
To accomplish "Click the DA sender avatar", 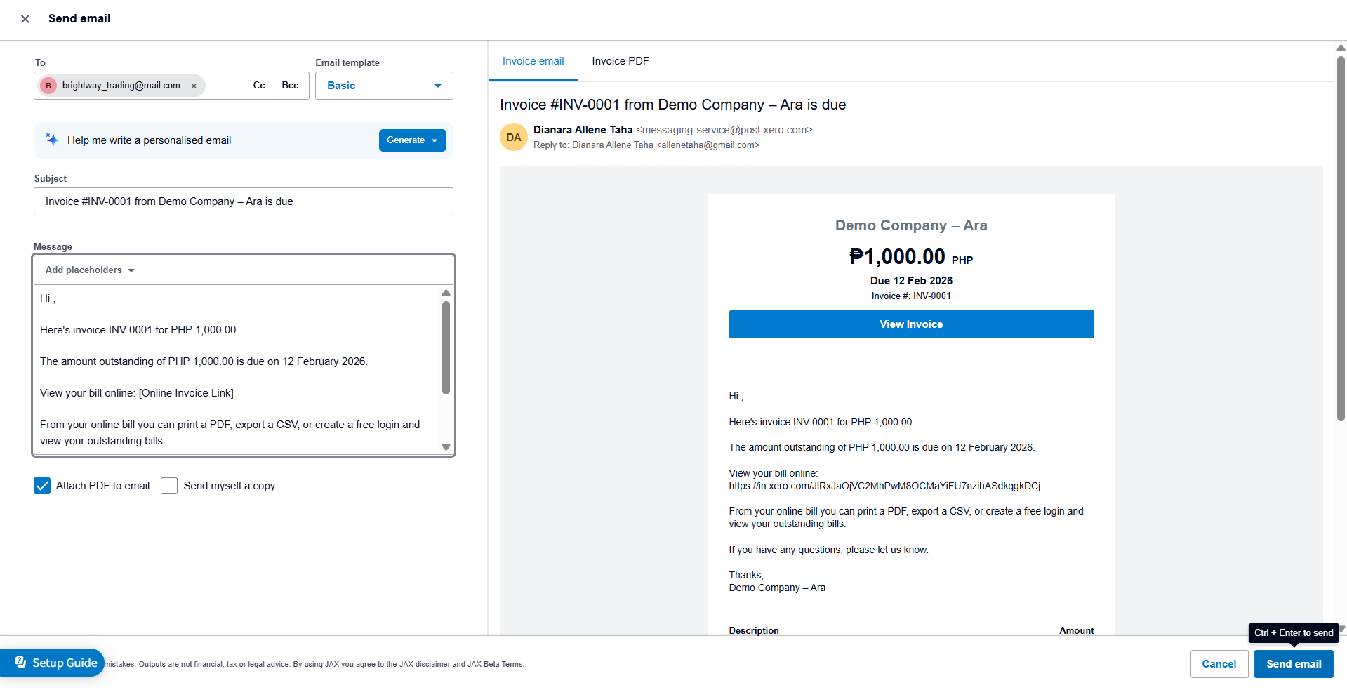I will 513,137.
